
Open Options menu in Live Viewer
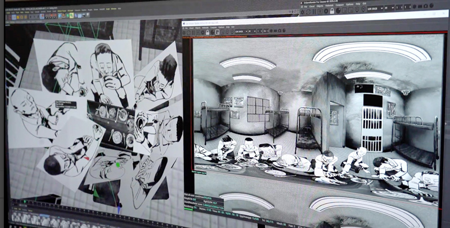tap(221, 27)
